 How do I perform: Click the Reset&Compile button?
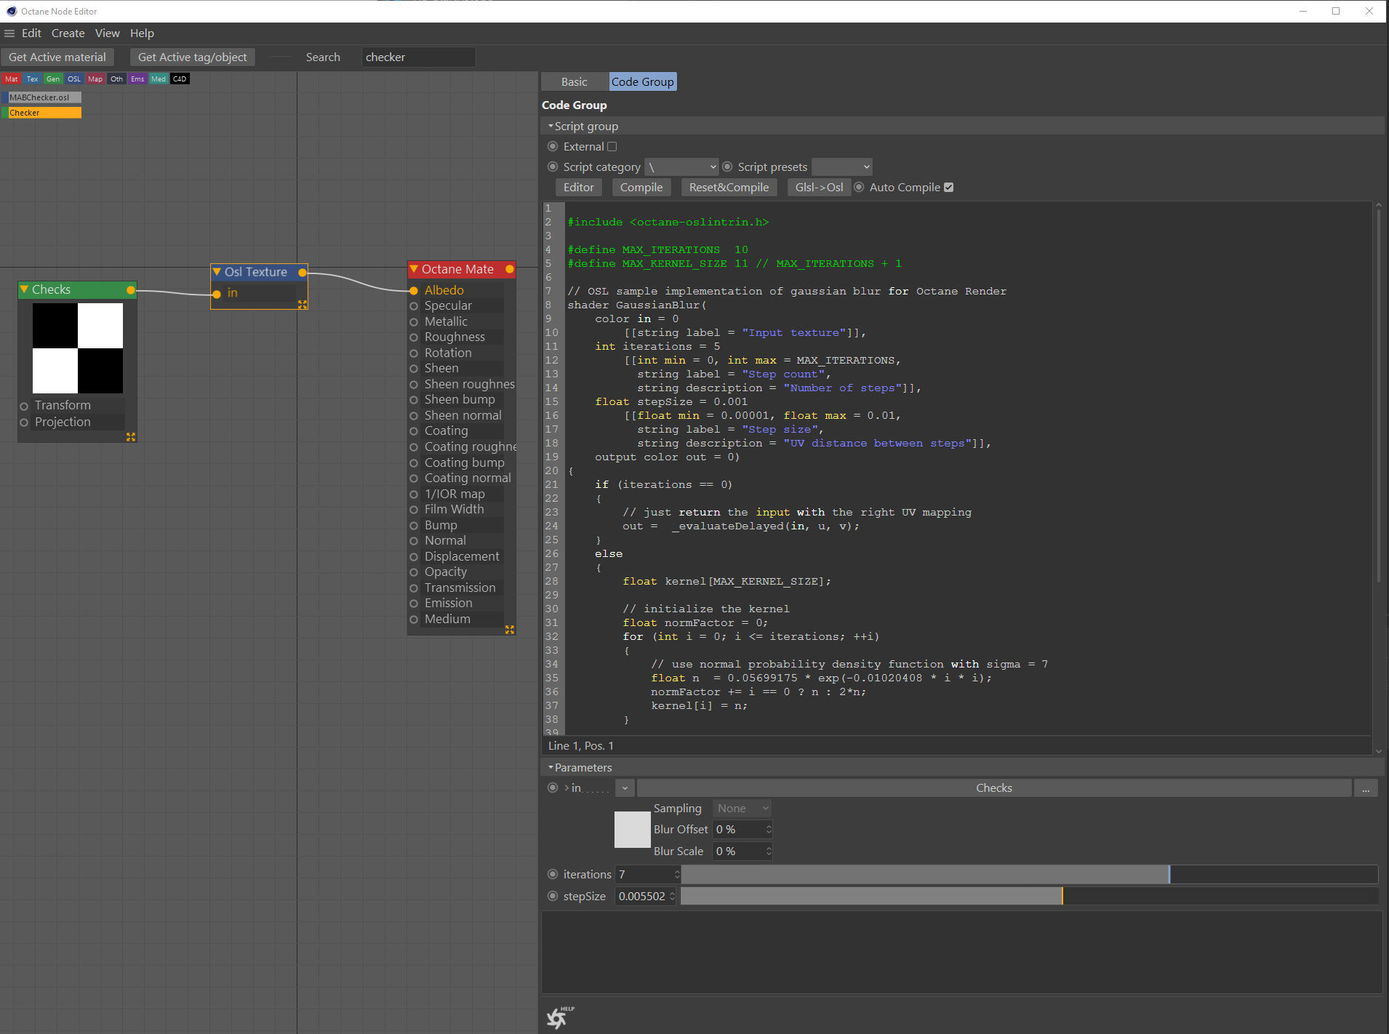(x=729, y=188)
